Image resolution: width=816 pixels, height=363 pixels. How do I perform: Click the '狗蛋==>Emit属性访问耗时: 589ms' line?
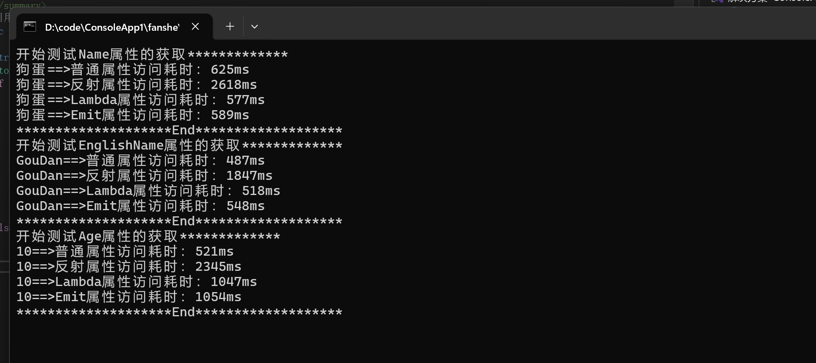[133, 115]
